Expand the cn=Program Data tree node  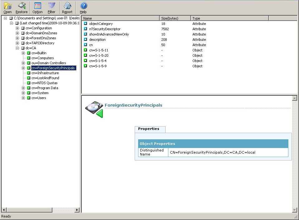point(23,88)
